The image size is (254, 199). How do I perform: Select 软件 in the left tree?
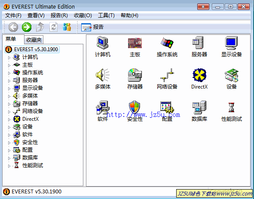28,135
